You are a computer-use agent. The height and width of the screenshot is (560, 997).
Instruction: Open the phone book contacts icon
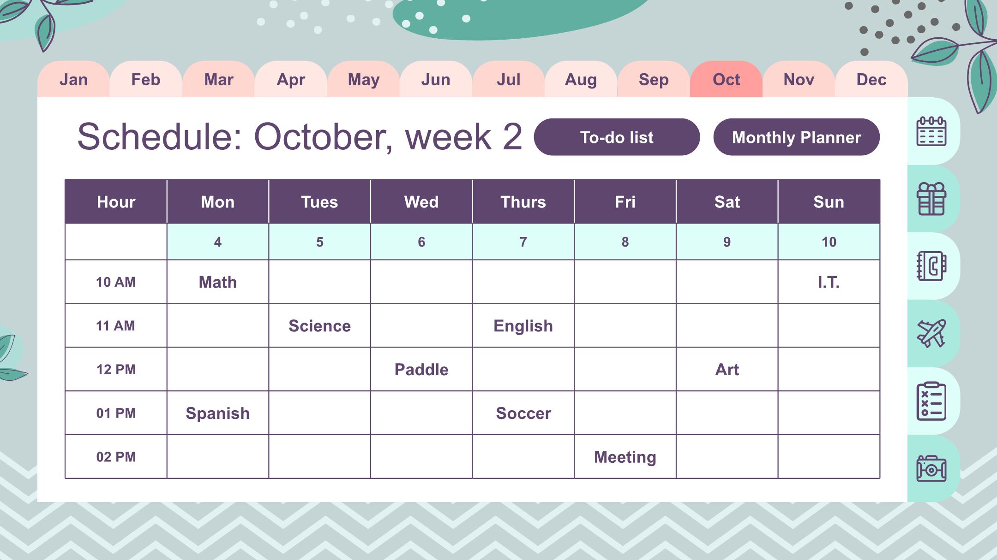coord(931,266)
